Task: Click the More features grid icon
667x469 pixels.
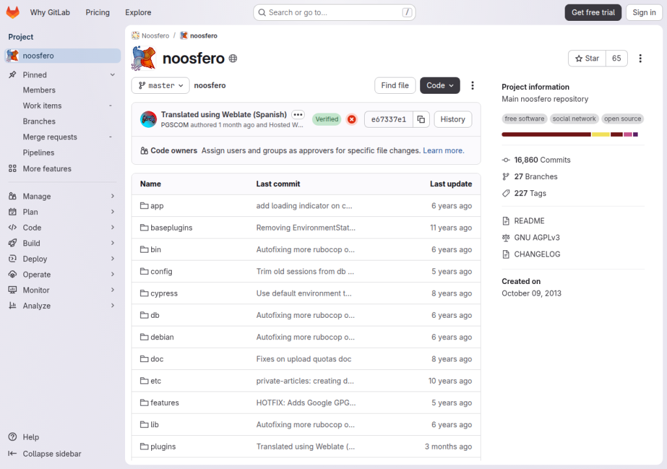Action: [12, 169]
